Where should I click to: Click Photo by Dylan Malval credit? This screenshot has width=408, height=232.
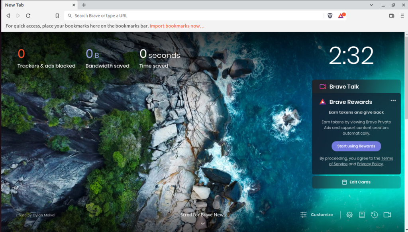coord(35,215)
